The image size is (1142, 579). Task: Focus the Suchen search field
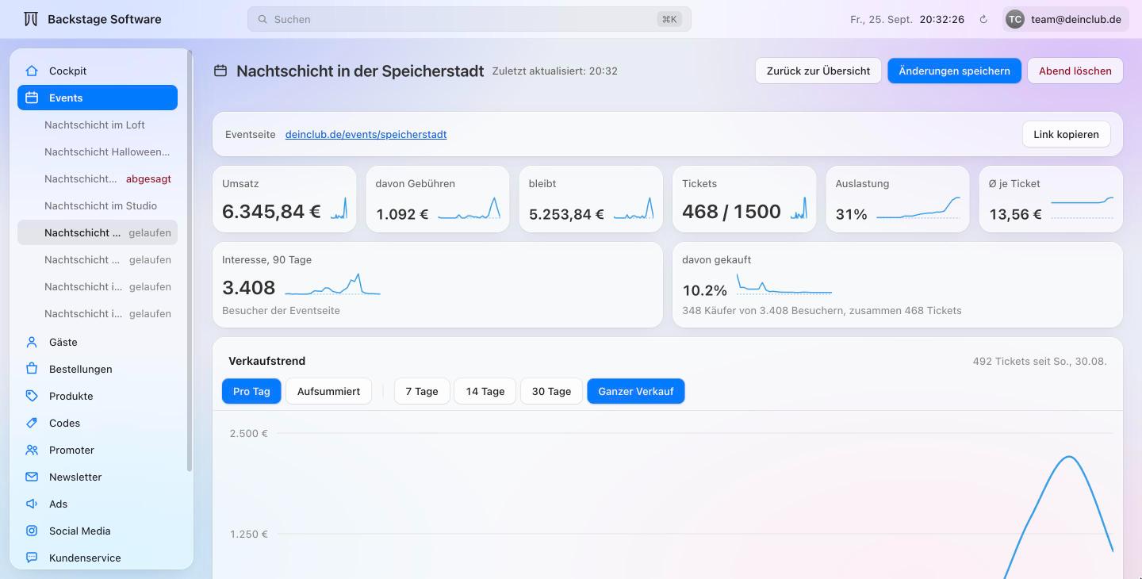coord(469,19)
